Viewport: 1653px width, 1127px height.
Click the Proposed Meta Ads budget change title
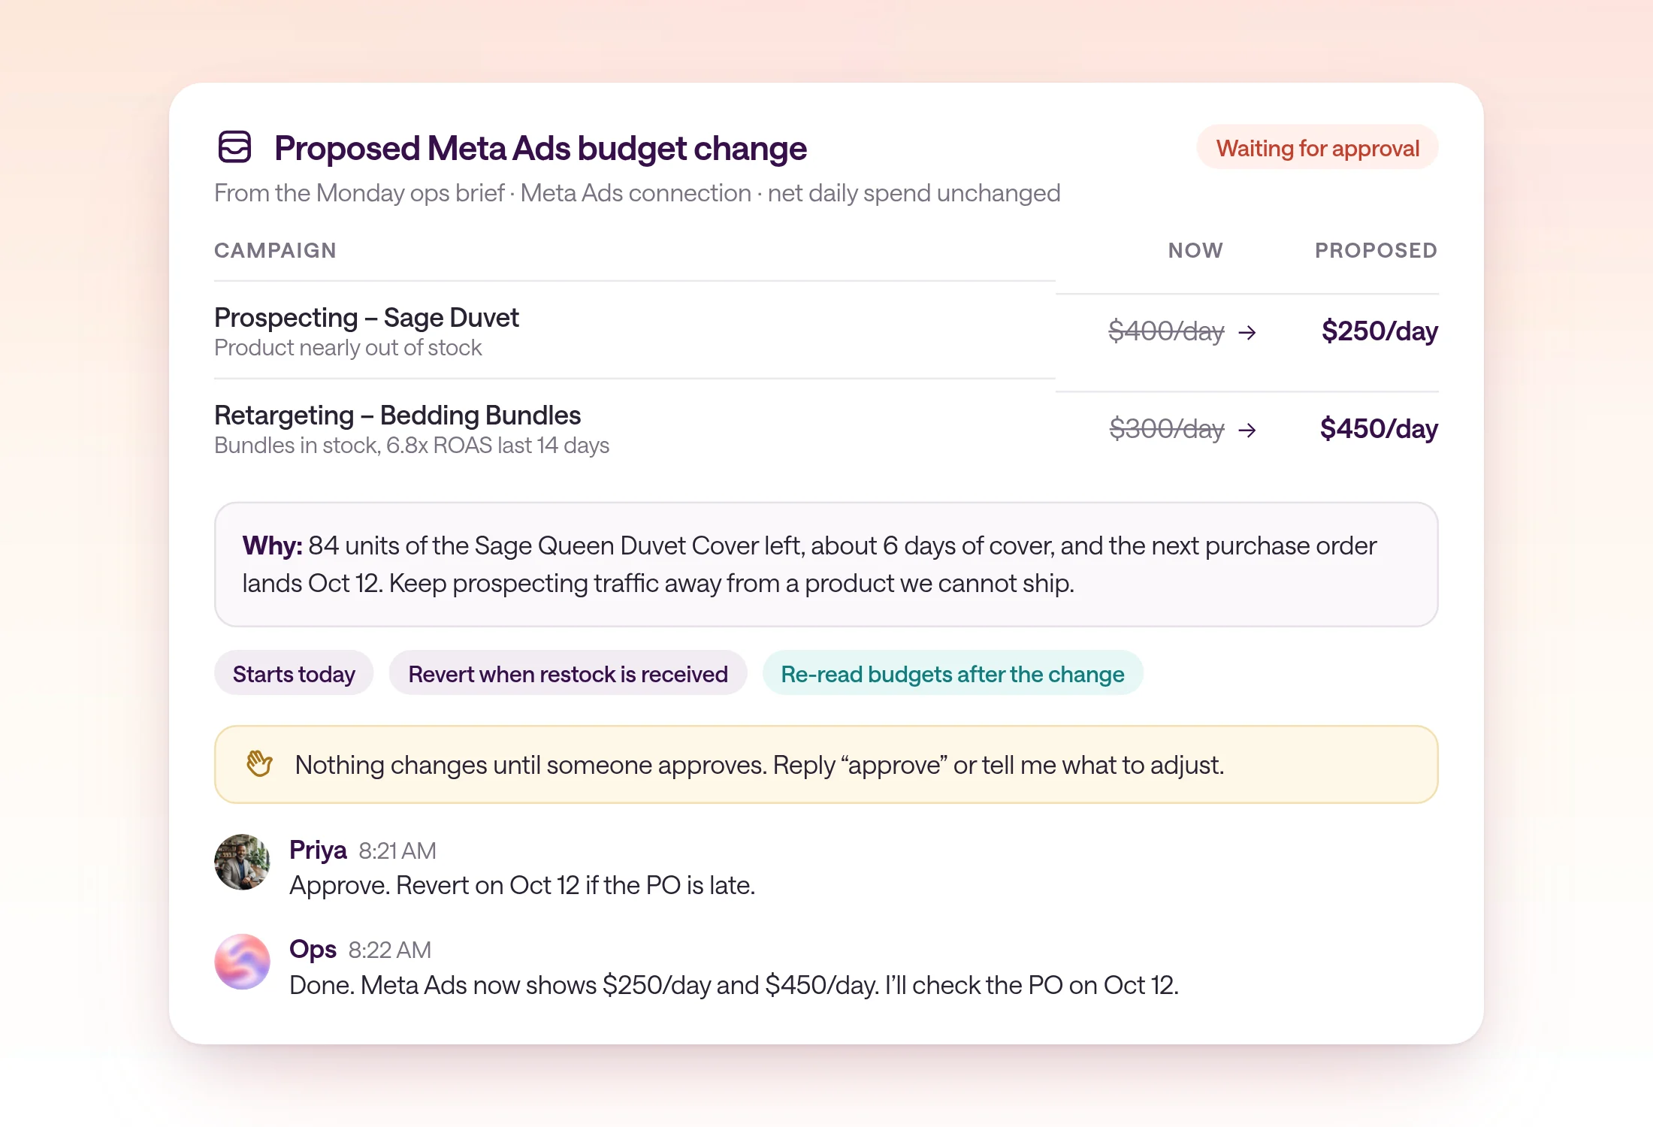(x=540, y=148)
